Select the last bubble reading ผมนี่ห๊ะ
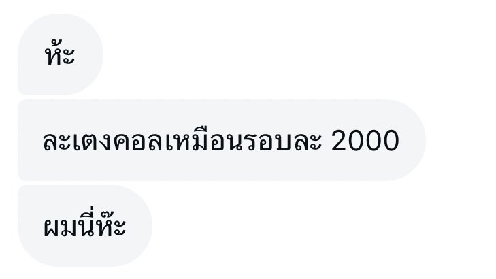 (x=85, y=226)
